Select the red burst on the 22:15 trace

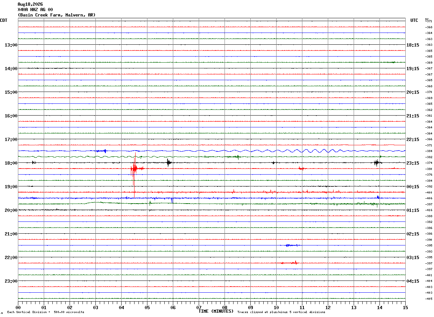(x=289, y=263)
